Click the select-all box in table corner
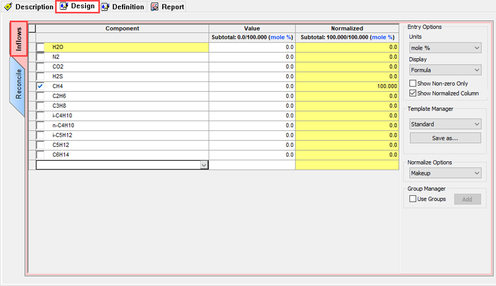Screen dimensions: 496x286 (32, 28)
